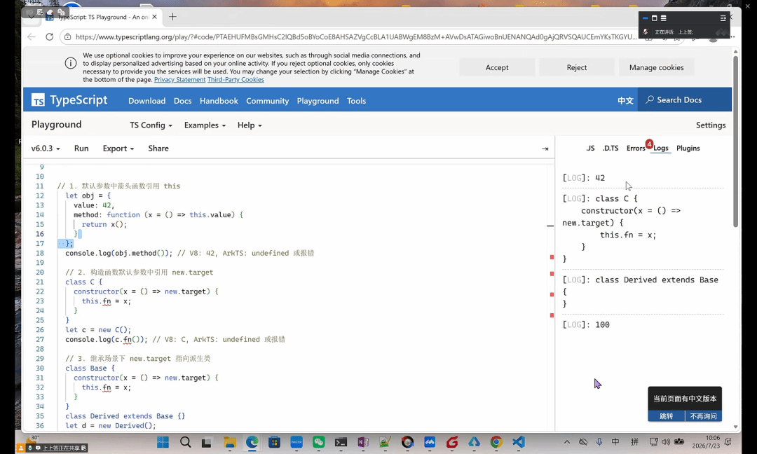Screen dimensions: 757x454
Task: Click the microphone tray icon
Action: pyautogui.click(x=599, y=442)
